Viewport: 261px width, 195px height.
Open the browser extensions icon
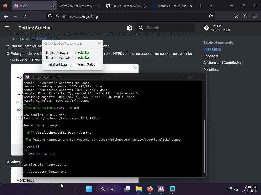coord(246,16)
